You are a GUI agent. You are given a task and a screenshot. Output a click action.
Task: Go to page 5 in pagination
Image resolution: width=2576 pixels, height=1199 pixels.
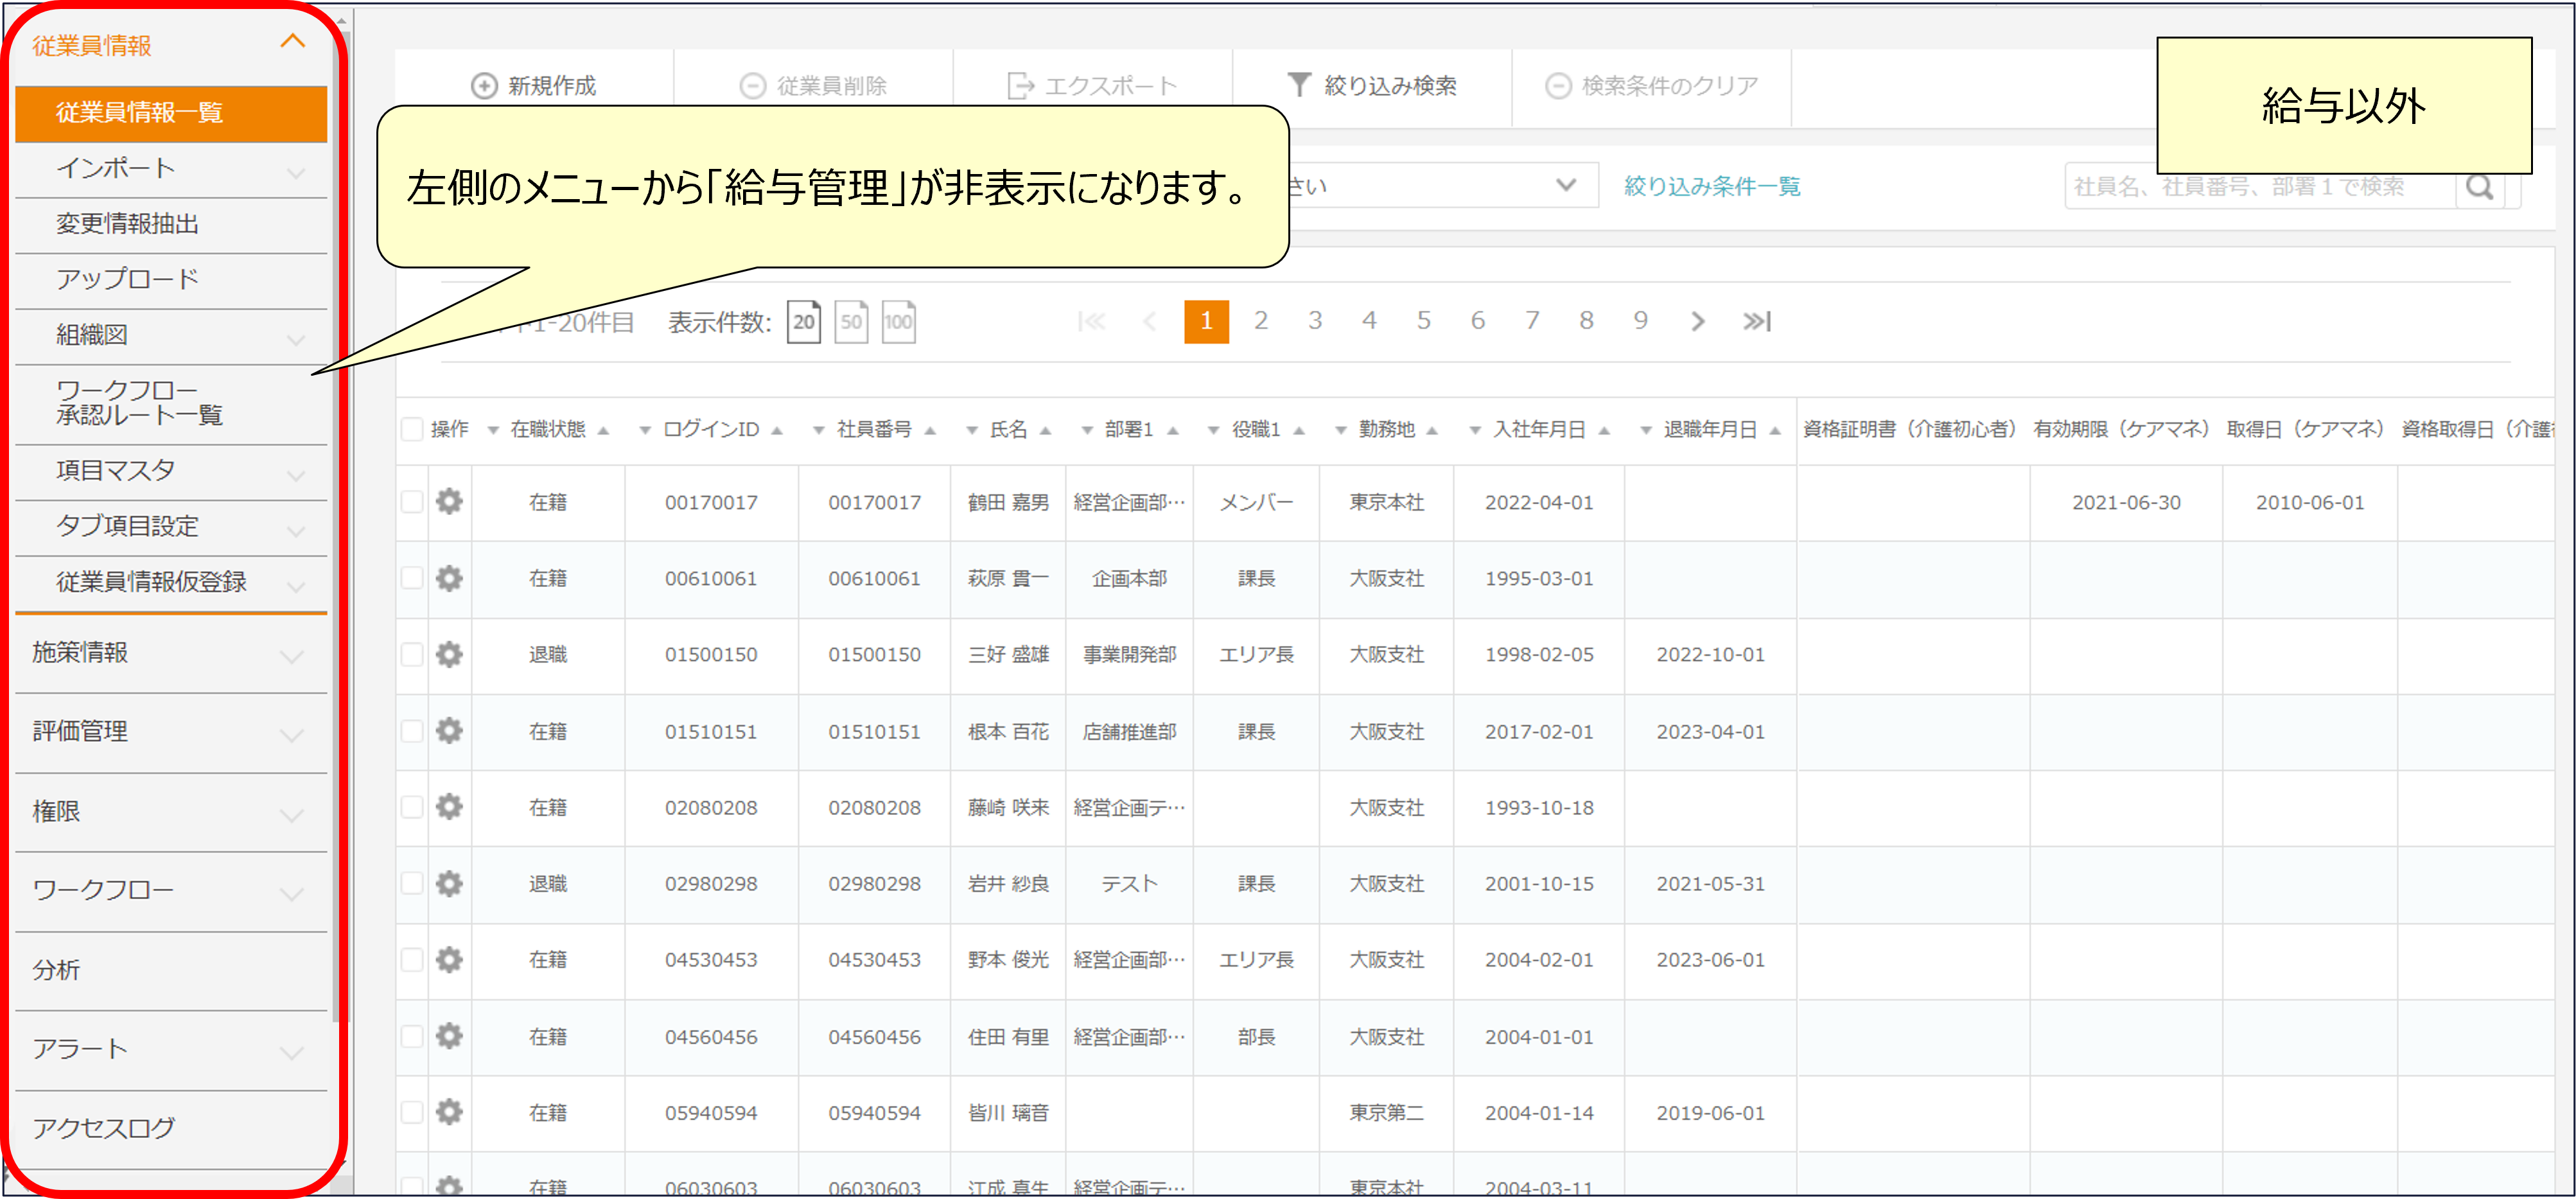[x=1424, y=321]
